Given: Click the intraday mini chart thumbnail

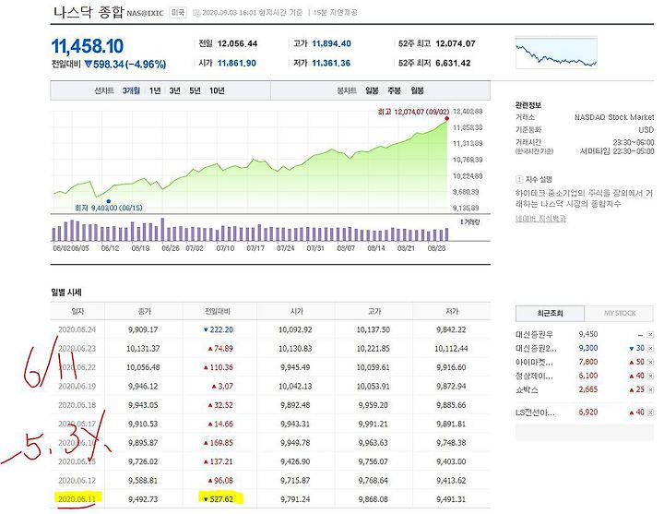Looking at the screenshot, I should tap(556, 53).
